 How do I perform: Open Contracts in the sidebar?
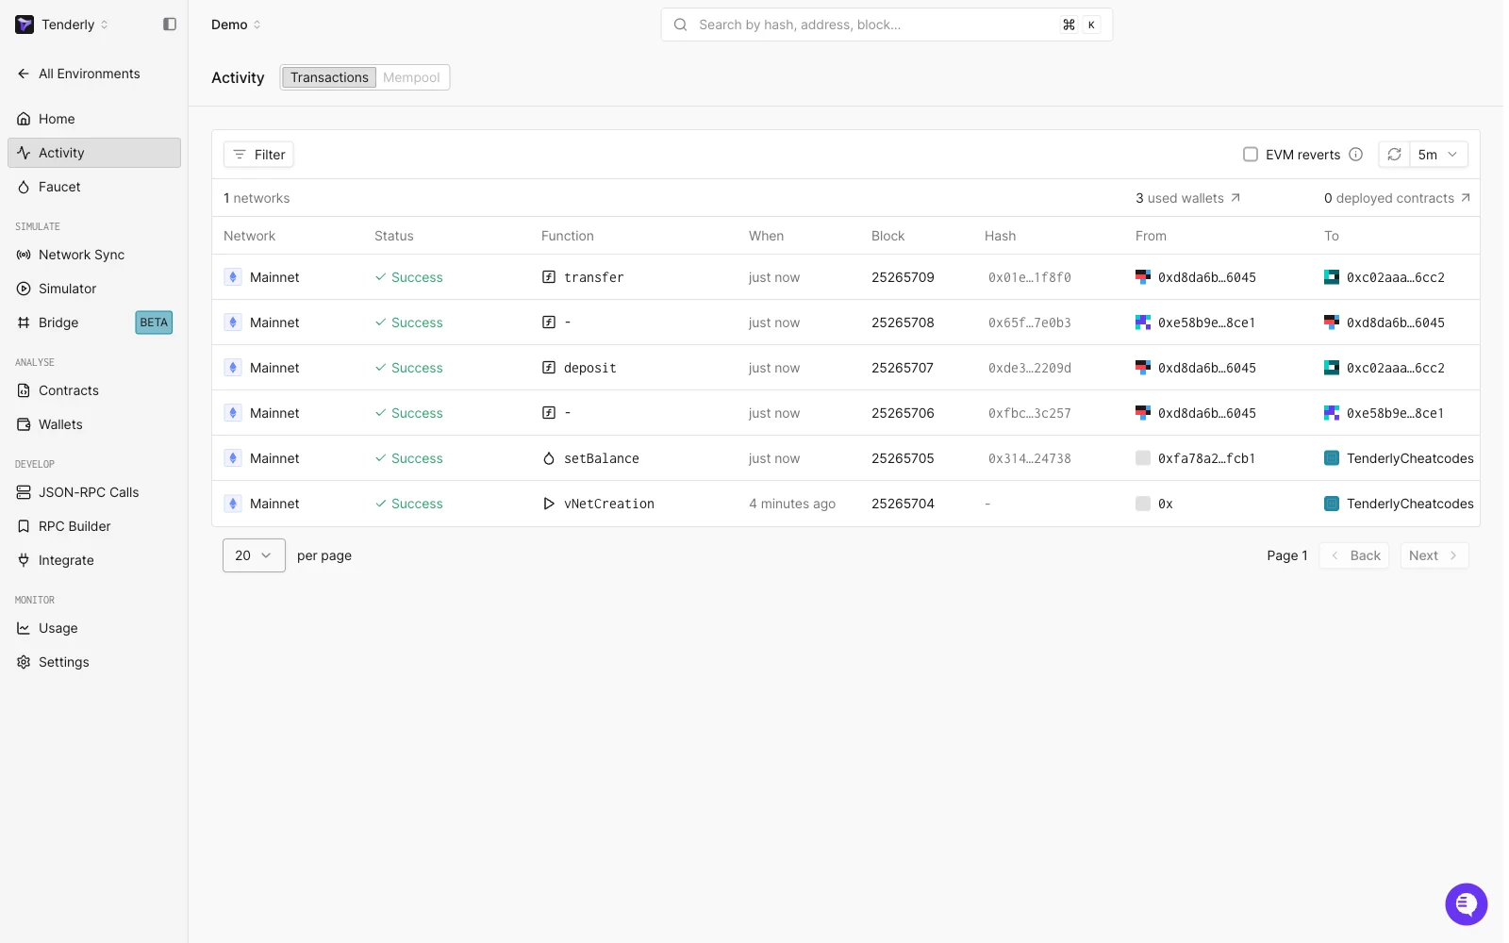point(94,390)
